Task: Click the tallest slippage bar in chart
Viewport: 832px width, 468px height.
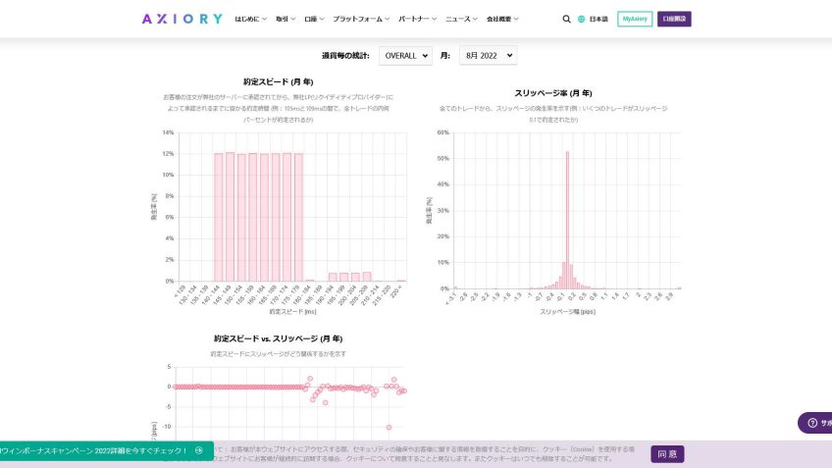Action: pyautogui.click(x=567, y=221)
